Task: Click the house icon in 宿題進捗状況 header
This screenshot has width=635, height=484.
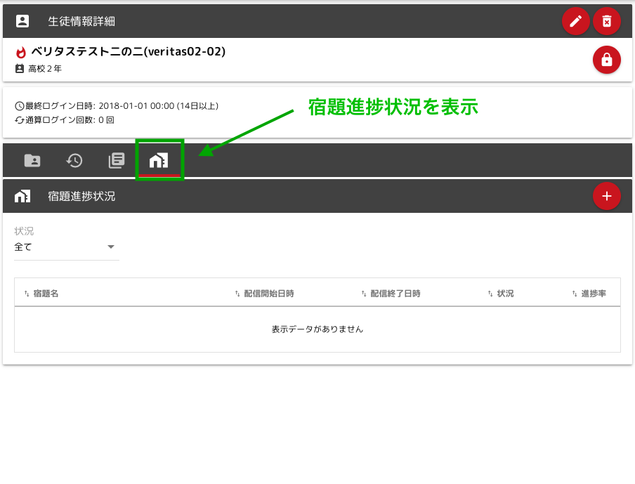Action: click(22, 197)
